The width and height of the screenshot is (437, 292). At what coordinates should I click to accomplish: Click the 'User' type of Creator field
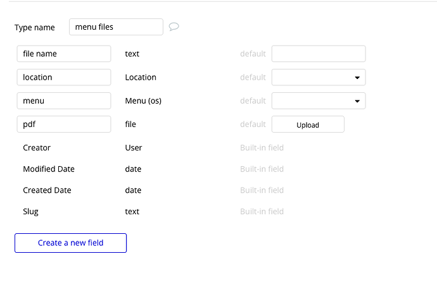(x=134, y=148)
